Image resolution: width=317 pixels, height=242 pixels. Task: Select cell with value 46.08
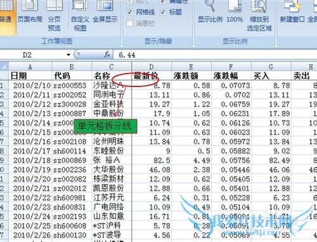click(x=152, y=170)
